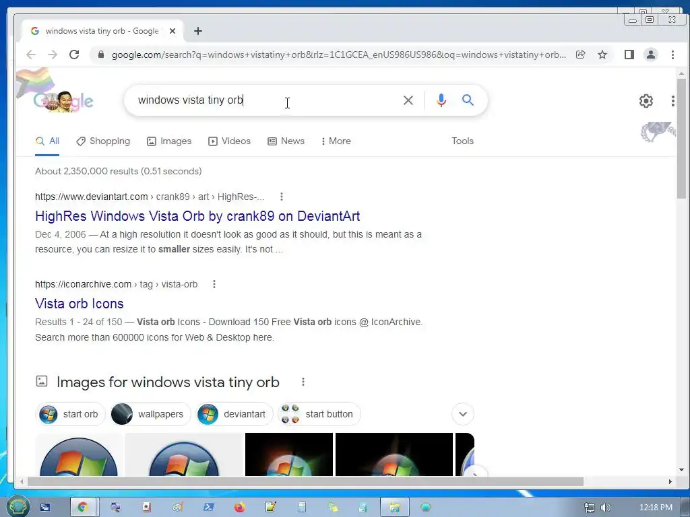Click the horizontal scrollbar thumb
This screenshot has width=690, height=517.
305,482
